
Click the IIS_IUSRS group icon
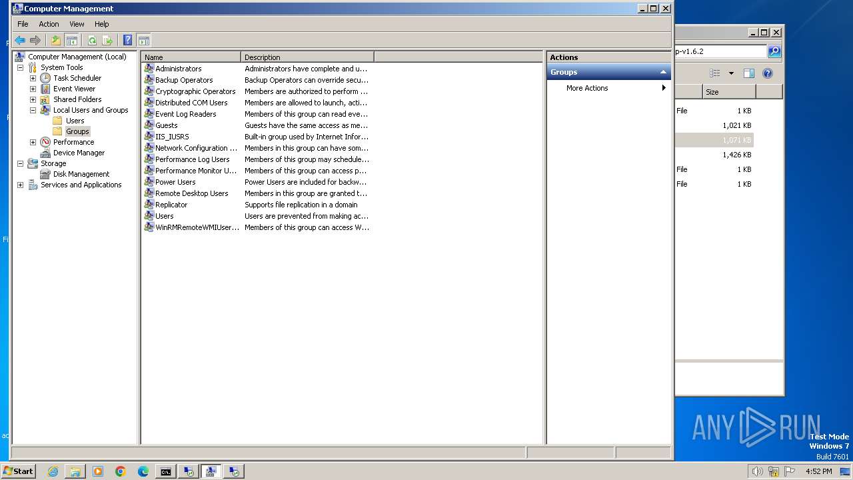point(149,137)
